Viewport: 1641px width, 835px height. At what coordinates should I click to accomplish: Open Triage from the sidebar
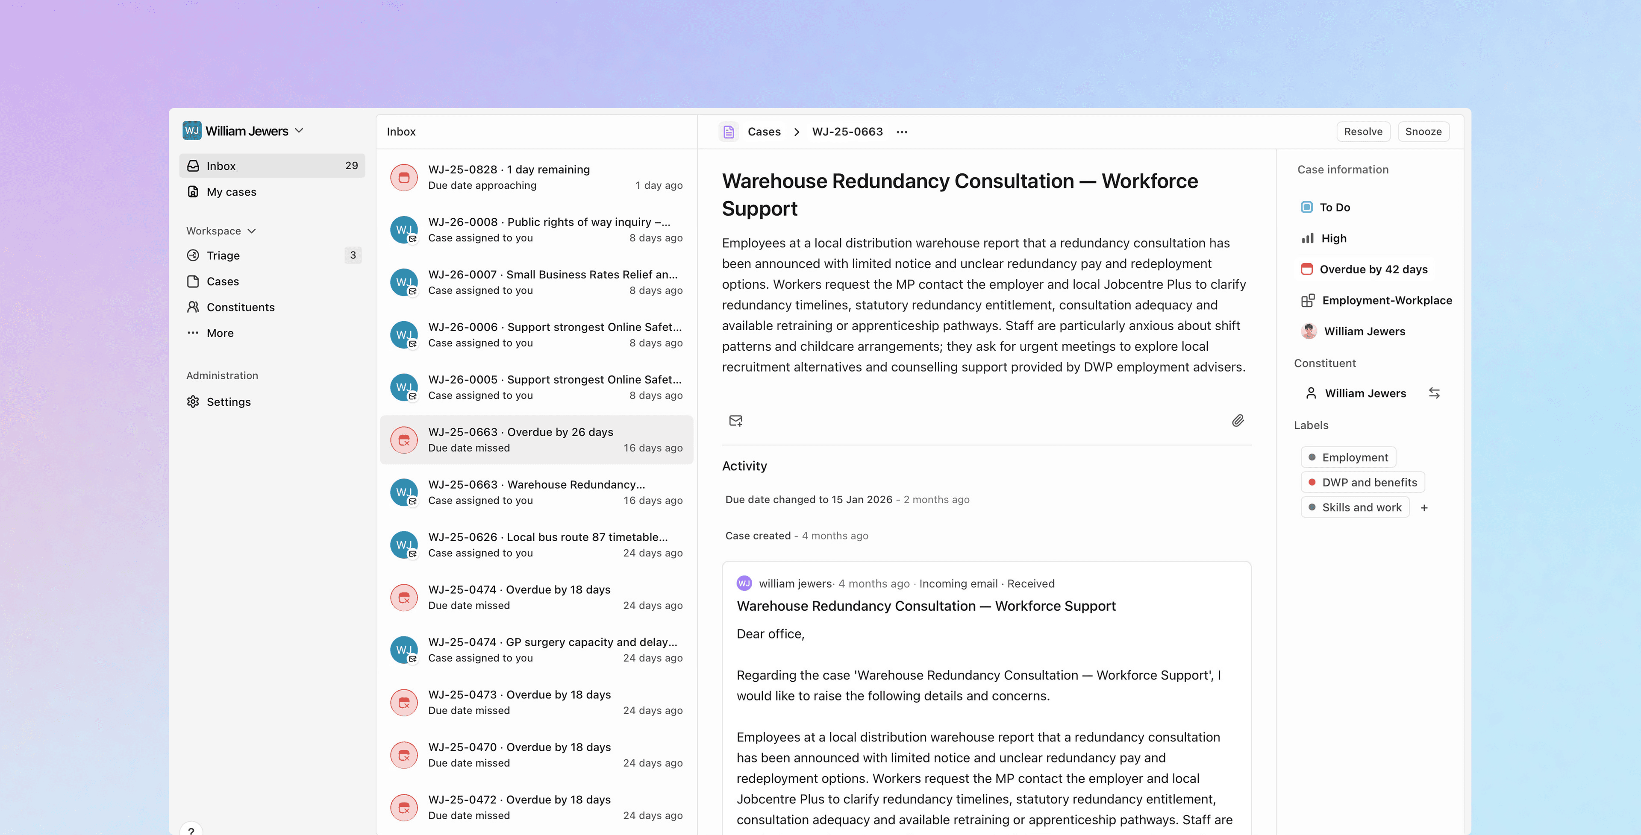pos(222,255)
